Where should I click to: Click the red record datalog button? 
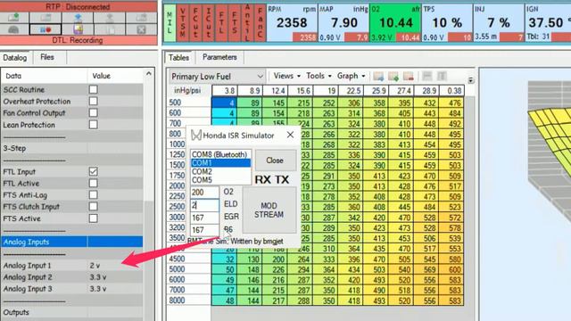pos(46,29)
